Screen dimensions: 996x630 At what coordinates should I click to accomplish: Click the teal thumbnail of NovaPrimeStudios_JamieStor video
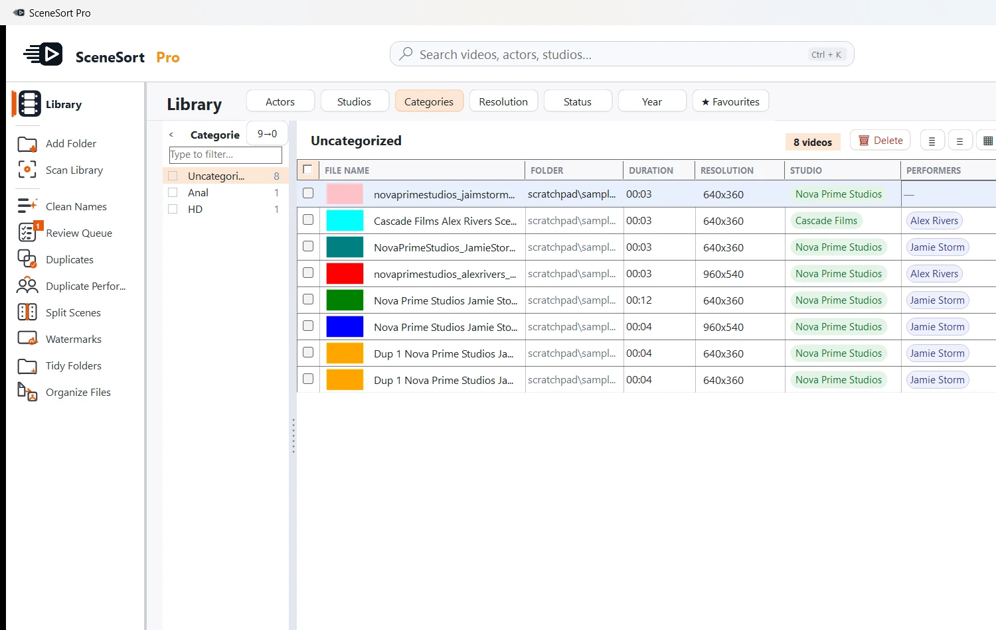pyautogui.click(x=345, y=247)
